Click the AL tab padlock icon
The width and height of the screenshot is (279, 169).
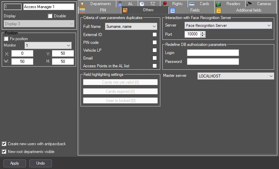[120, 4]
